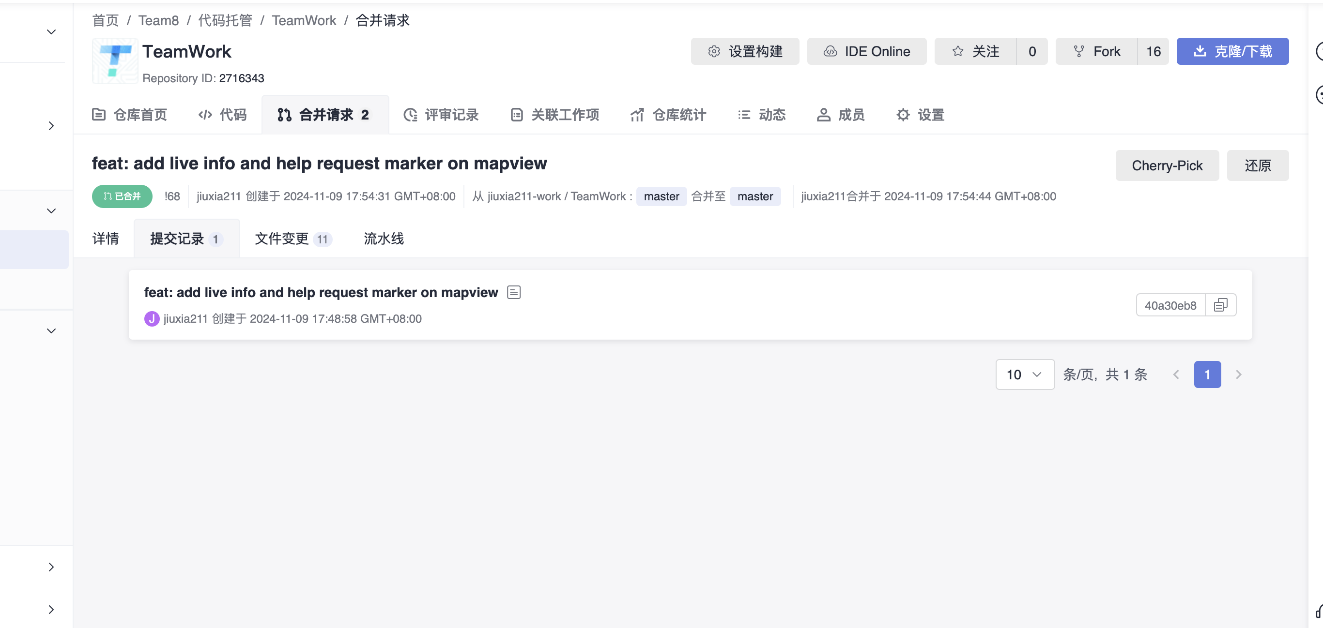
Task: Click the TeamWork repository logo
Action: coord(115,60)
